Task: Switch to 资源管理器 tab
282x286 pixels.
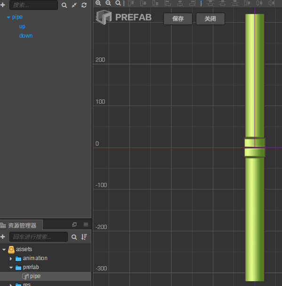Action: [x=21, y=225]
